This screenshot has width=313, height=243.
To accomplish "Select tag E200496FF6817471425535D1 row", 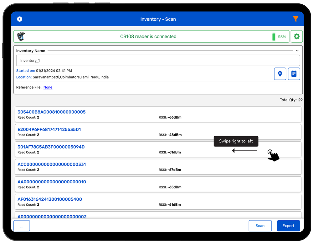I will (x=158, y=132).
